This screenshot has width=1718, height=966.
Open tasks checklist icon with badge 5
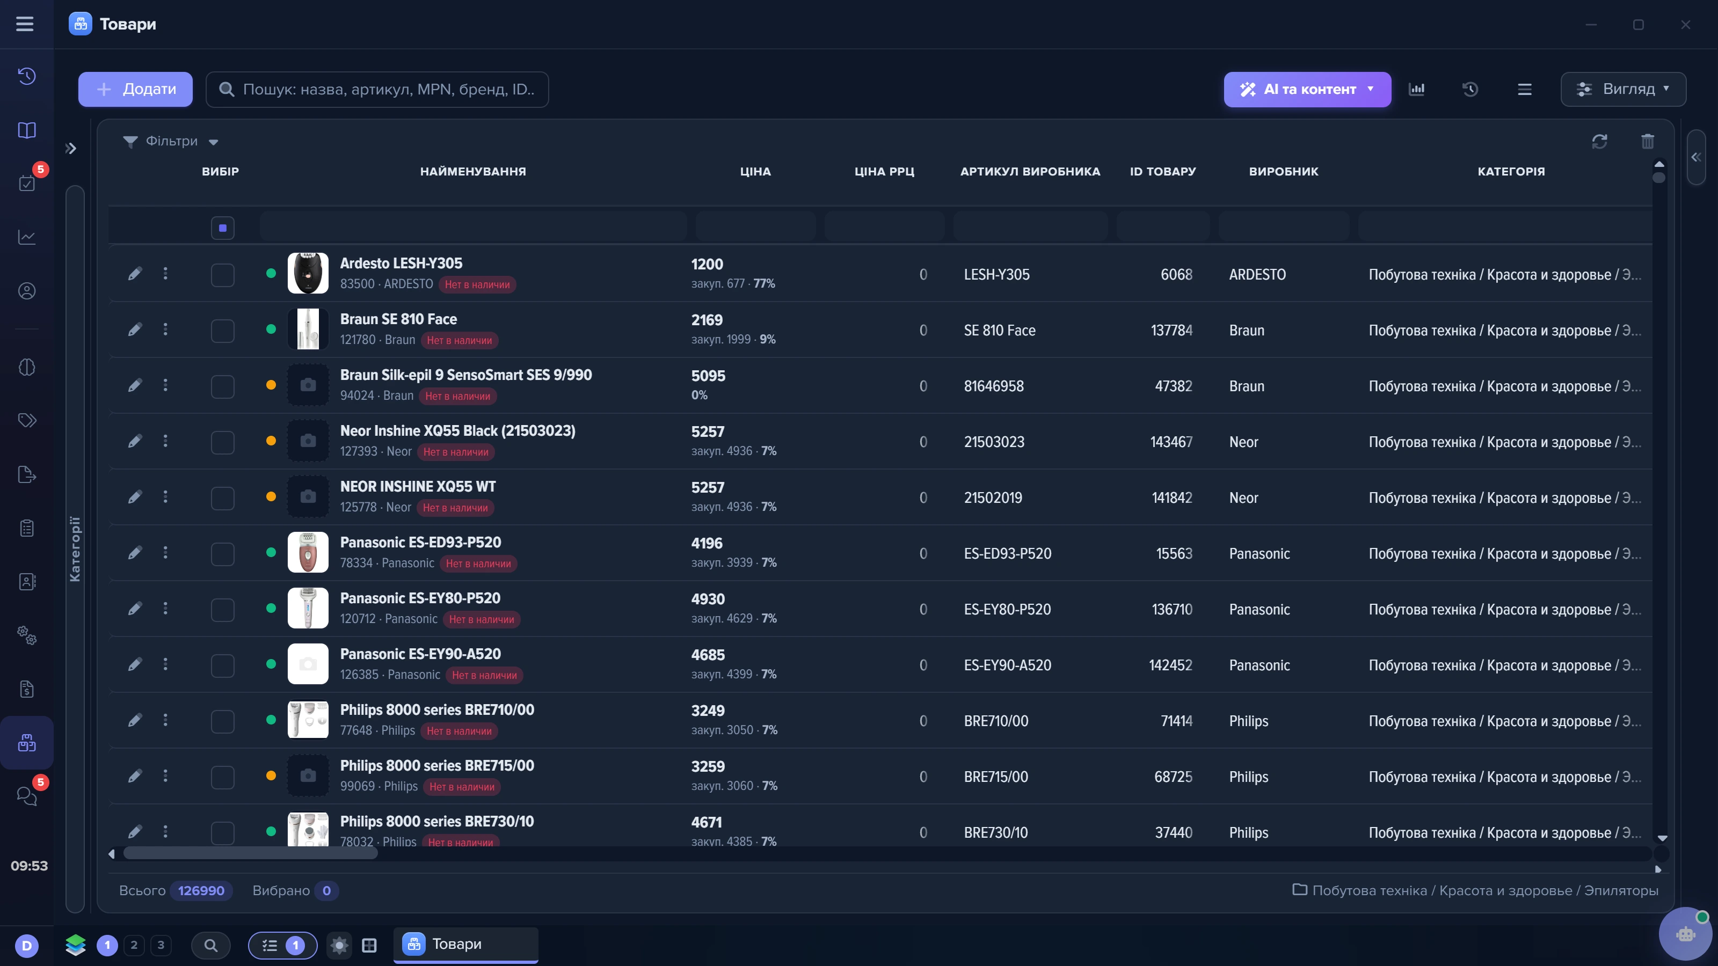(x=27, y=184)
